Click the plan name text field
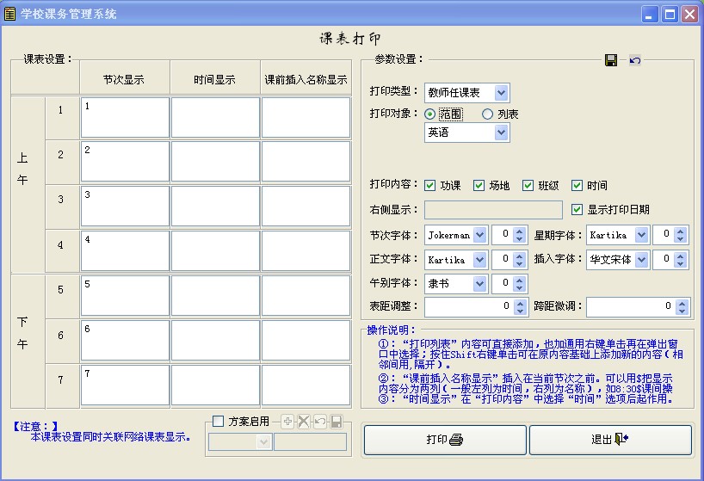The width and height of the screenshot is (704, 481). (310, 442)
